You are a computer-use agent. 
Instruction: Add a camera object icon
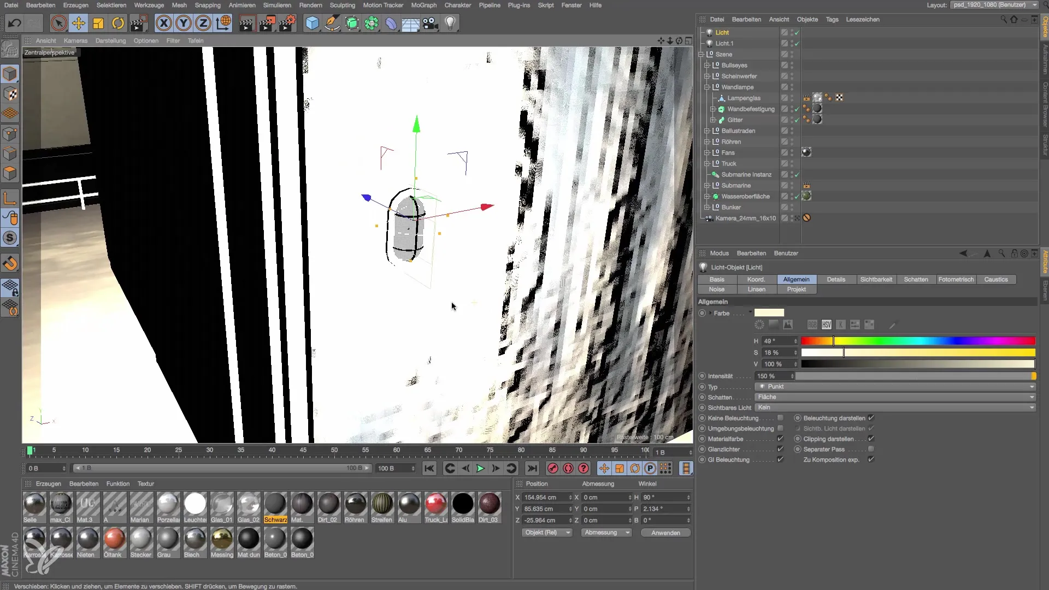click(431, 23)
